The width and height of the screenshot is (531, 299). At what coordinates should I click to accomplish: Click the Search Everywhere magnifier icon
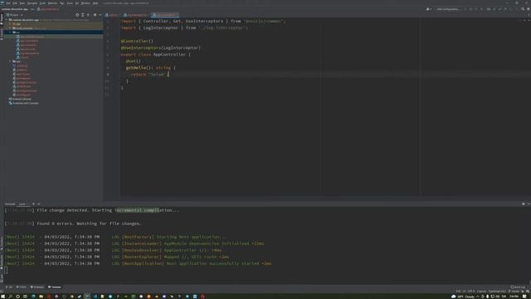click(523, 9)
